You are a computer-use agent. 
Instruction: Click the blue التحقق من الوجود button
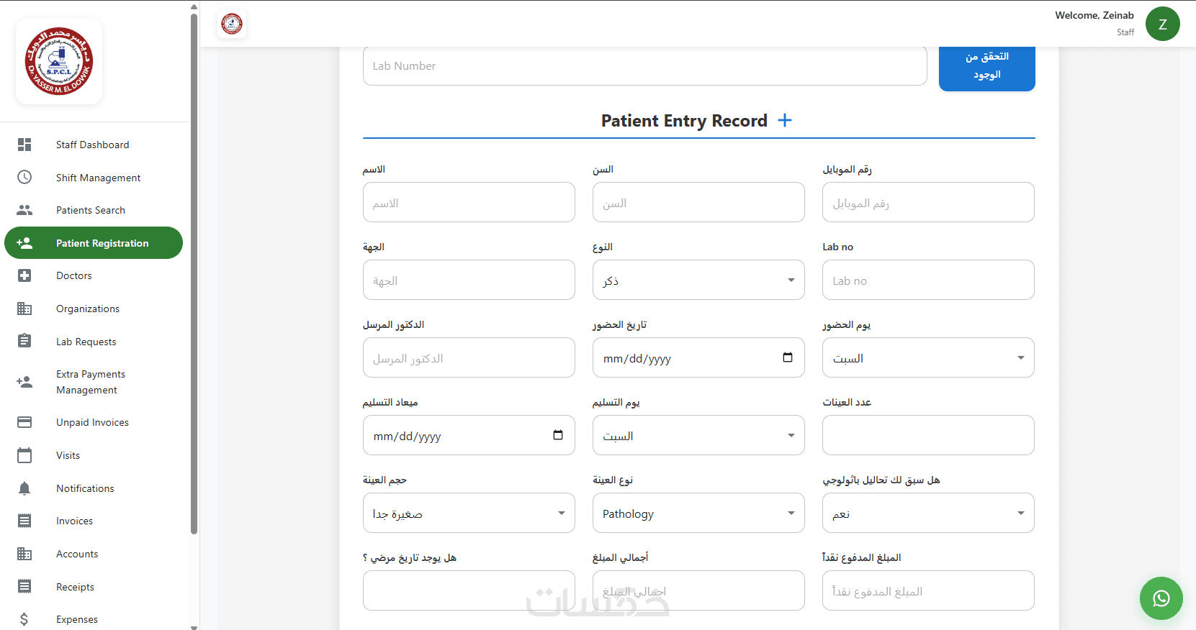click(x=986, y=66)
